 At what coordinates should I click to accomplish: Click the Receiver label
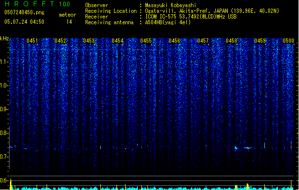[96, 17]
